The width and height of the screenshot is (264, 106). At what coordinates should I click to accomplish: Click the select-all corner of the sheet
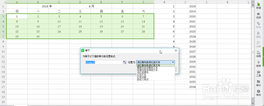pyautogui.click(x=3, y=2)
